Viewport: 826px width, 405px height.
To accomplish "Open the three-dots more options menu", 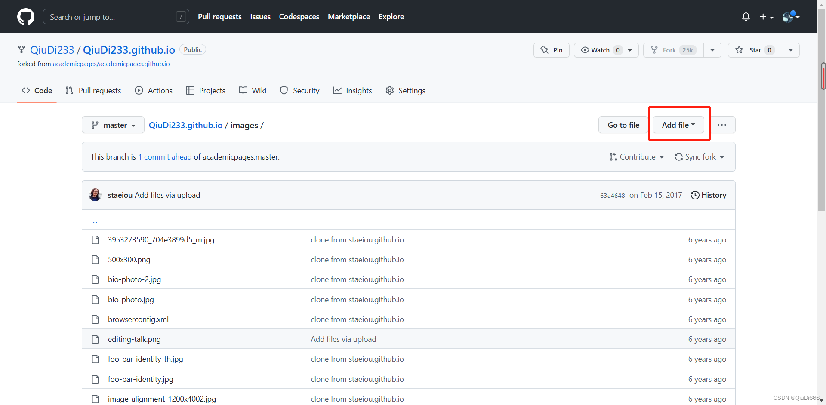I will (722, 125).
